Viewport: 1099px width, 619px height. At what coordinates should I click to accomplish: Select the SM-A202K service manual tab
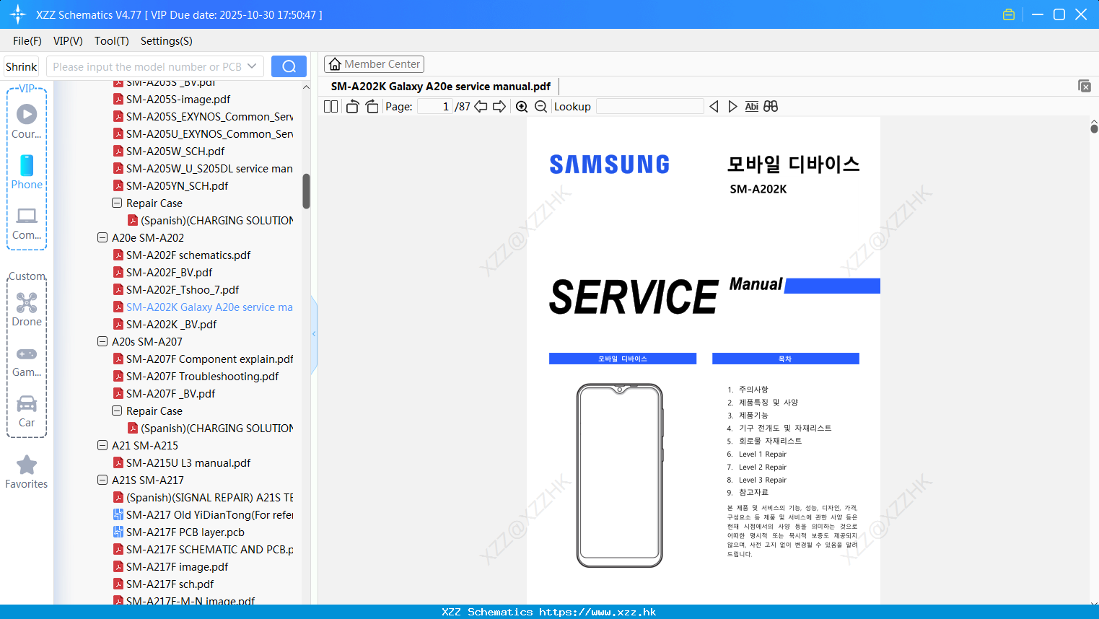(x=441, y=87)
